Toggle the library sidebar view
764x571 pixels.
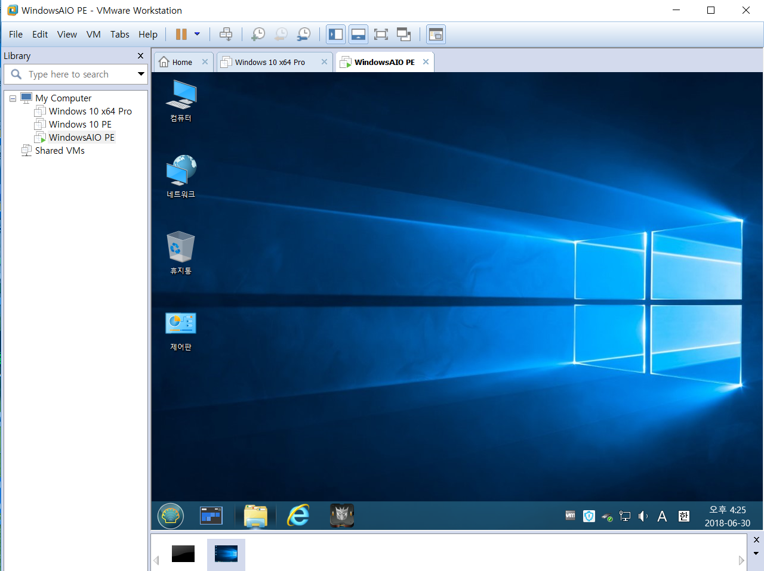(x=336, y=35)
